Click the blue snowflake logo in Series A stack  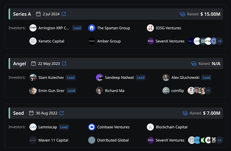click(x=214, y=41)
